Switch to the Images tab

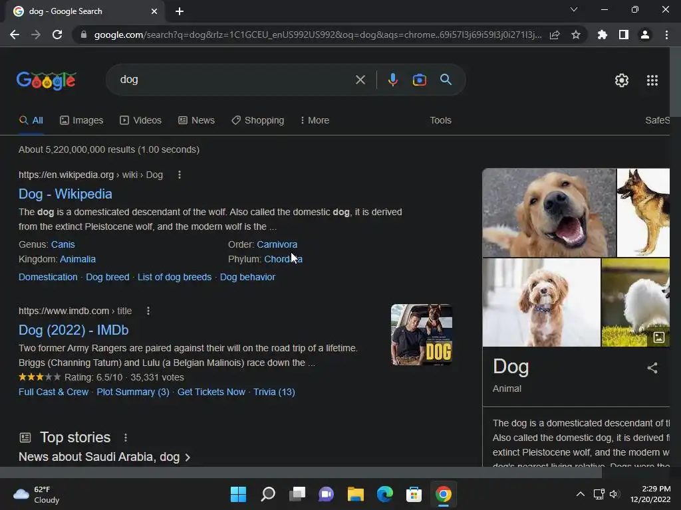82,120
